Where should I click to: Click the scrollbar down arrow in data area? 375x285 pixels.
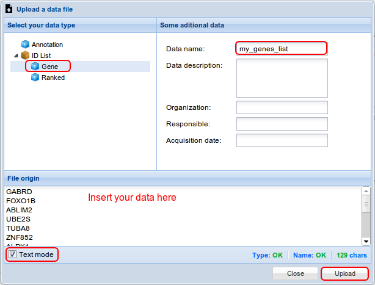(x=366, y=242)
